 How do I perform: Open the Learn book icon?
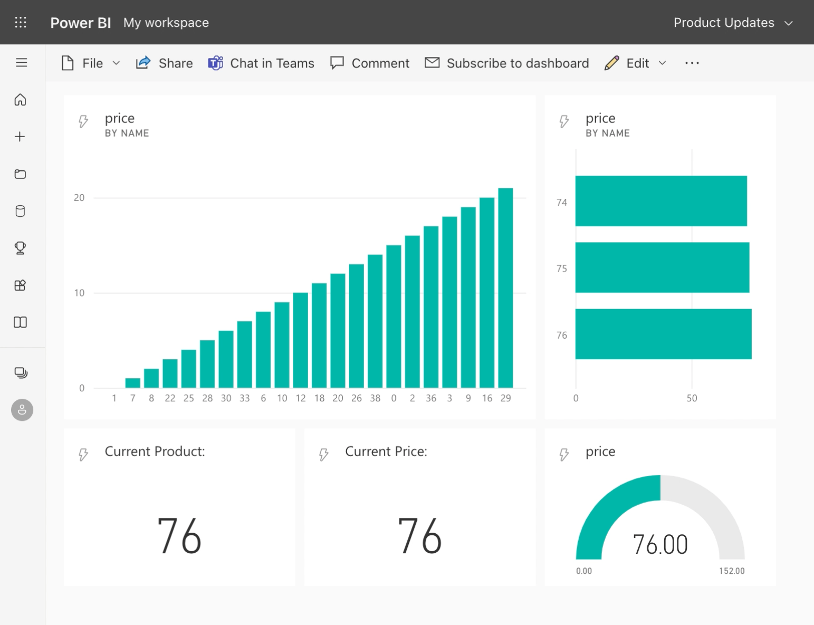(20, 322)
